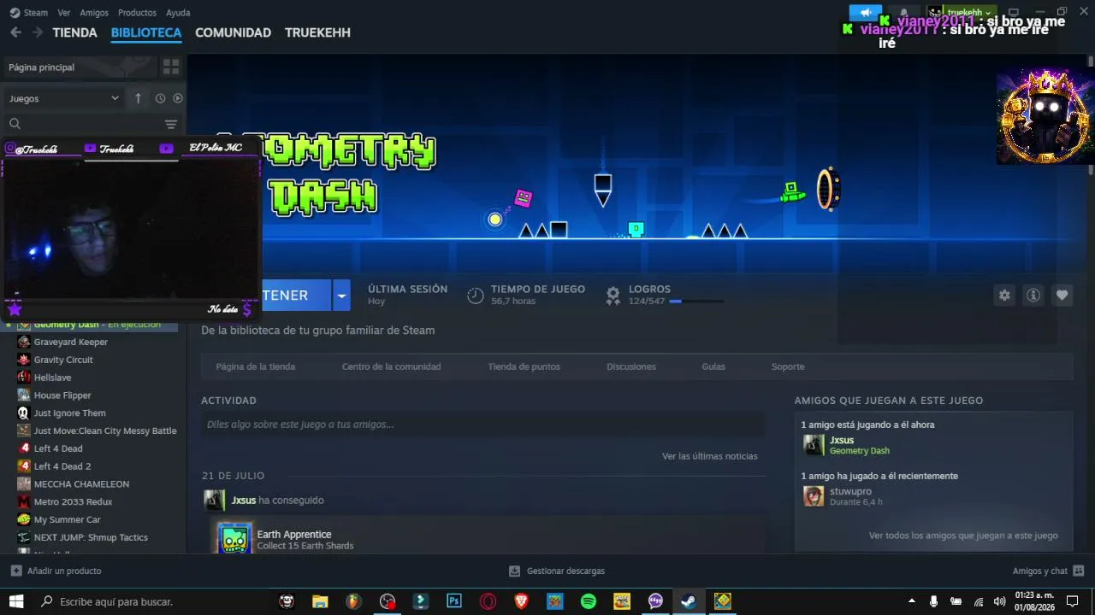Viewport: 1095px width, 615px height.
Task: Open the Amigos menu
Action: [x=94, y=13]
